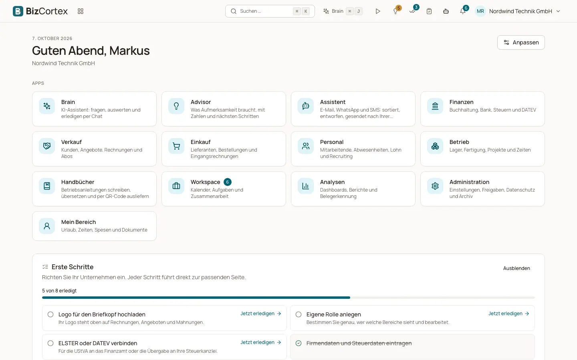The height and width of the screenshot is (360, 577).
Task: Open the Brain app card
Action: [x=94, y=109]
